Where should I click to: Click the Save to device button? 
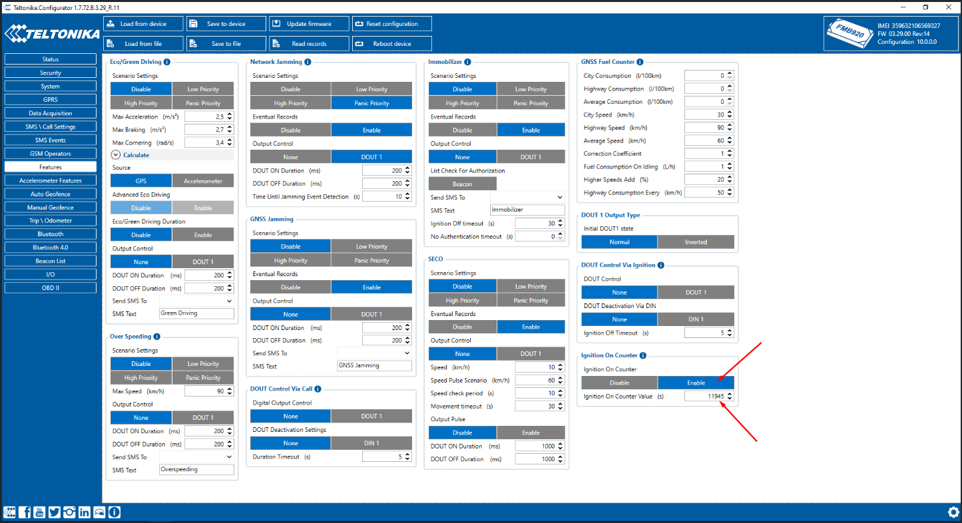click(x=225, y=24)
